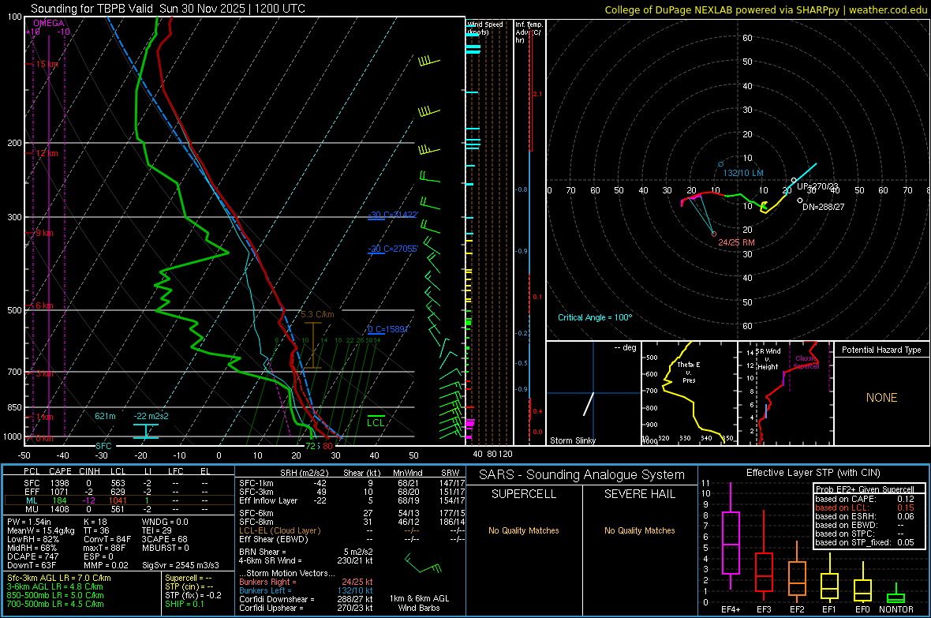Screen dimensions: 931x618
Task: Click the cyan '-22 m2s2' label
Action: (151, 416)
